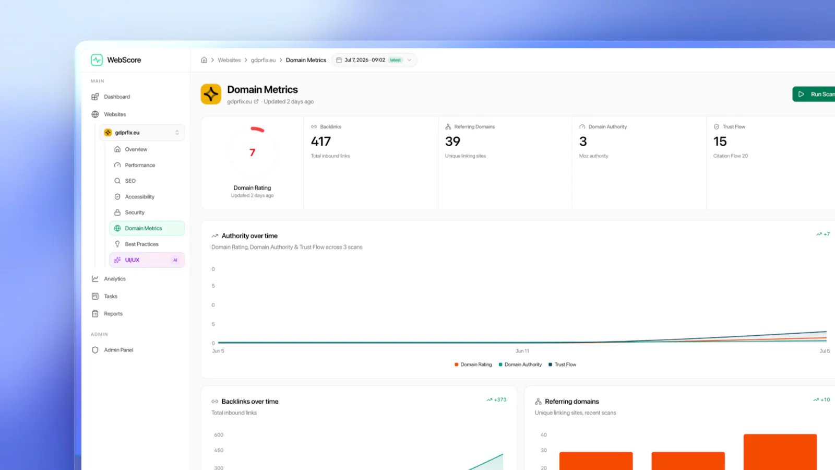Click the Authority over time trend icon

214,236
